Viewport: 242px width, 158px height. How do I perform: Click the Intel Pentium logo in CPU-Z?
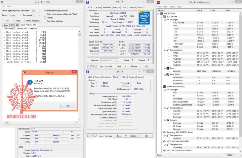(144, 17)
